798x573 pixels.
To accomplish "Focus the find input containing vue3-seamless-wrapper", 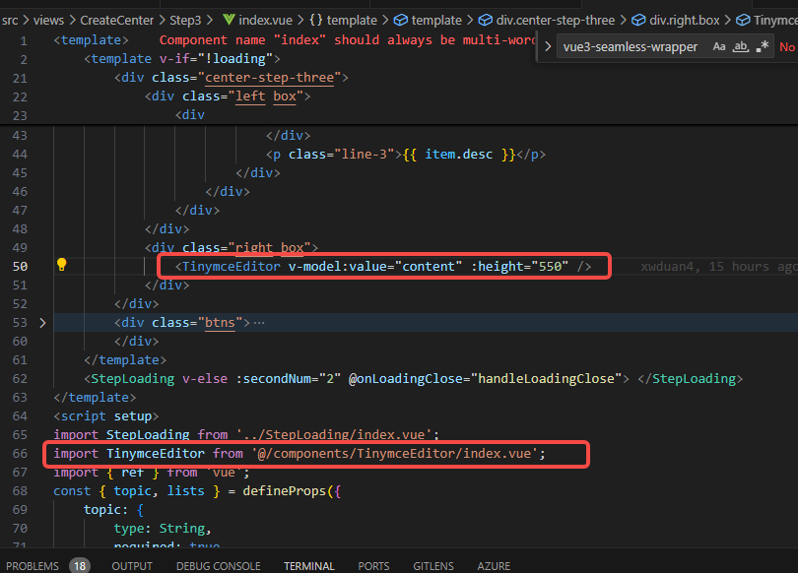I will (631, 47).
